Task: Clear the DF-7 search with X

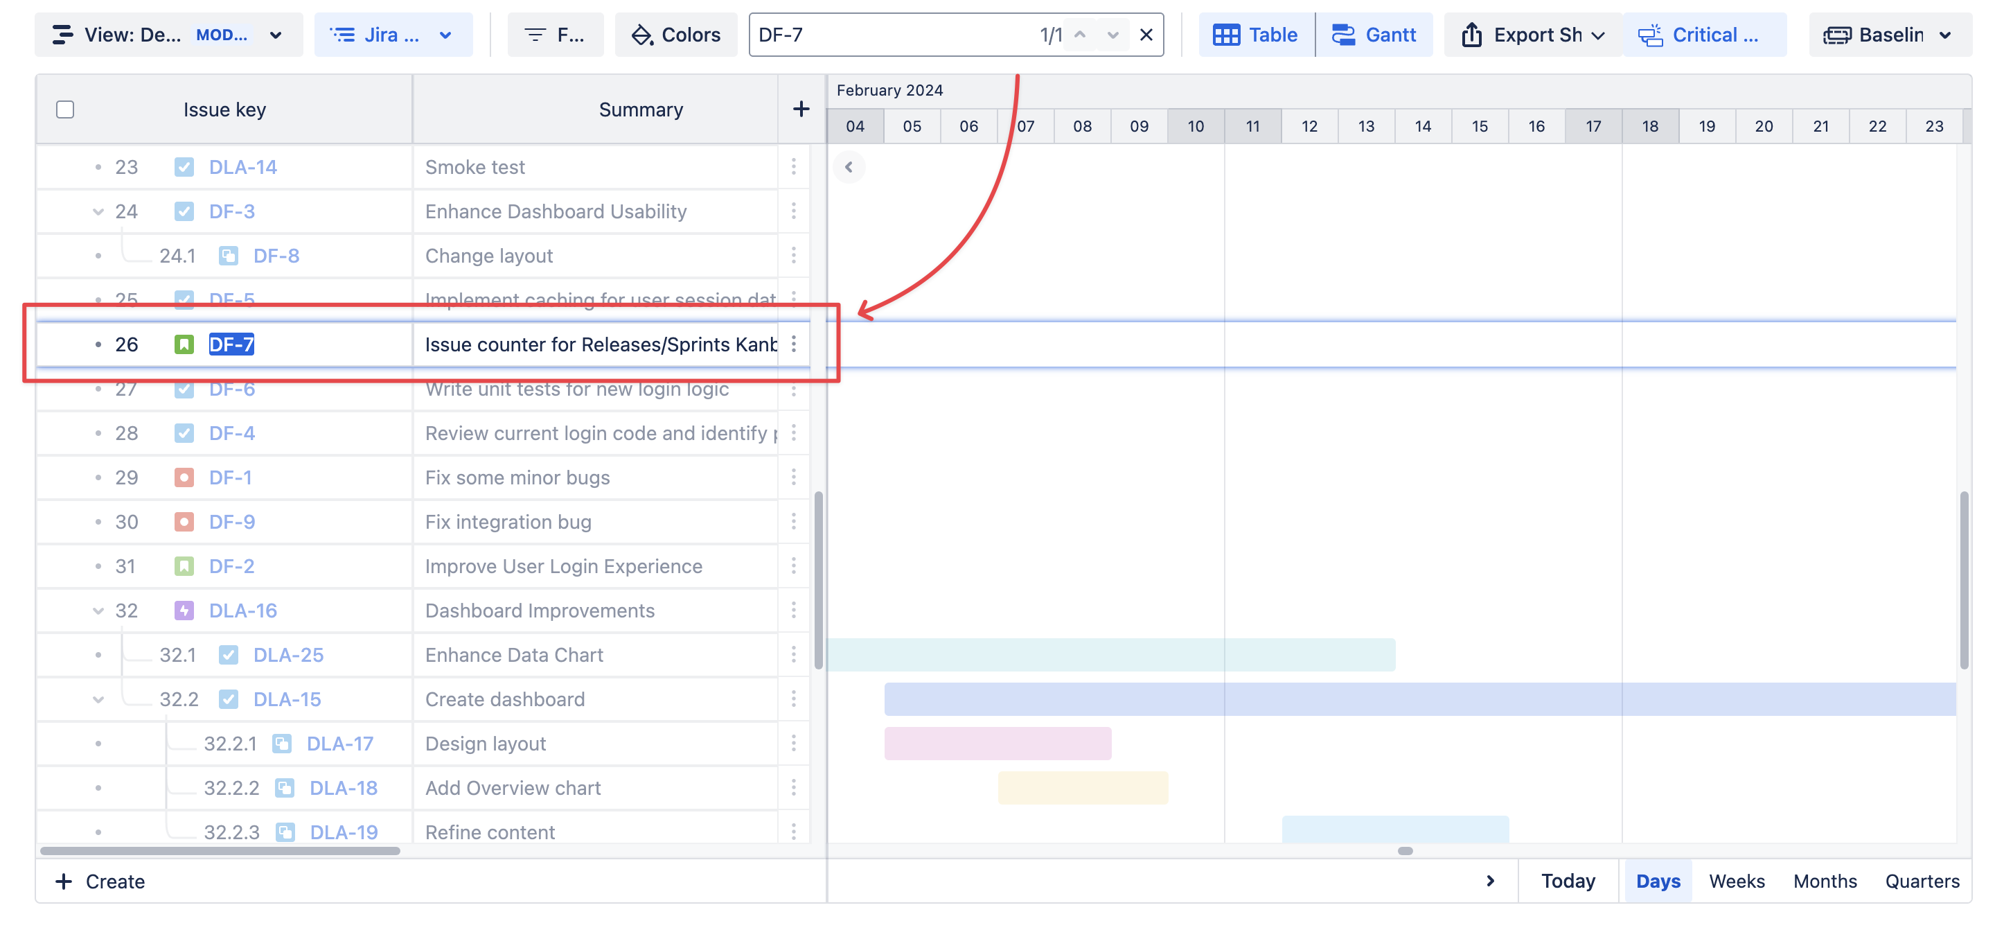Action: (1146, 35)
